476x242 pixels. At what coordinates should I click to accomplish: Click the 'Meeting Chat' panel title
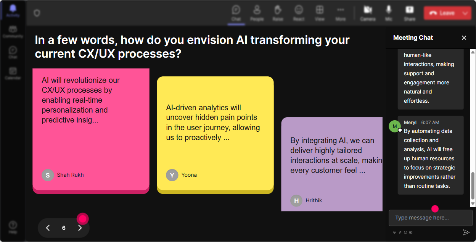[413, 37]
